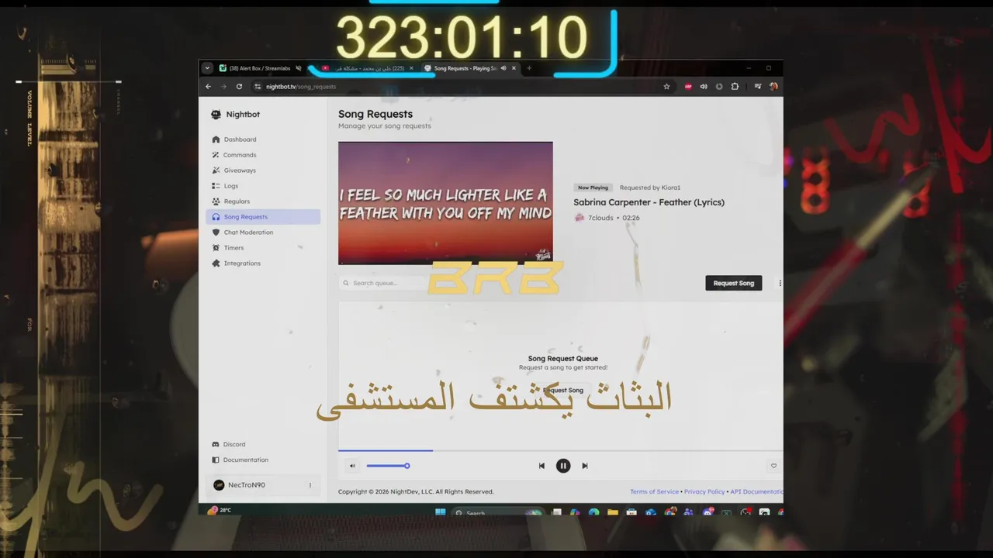View site information icon beside the URL

[258, 87]
